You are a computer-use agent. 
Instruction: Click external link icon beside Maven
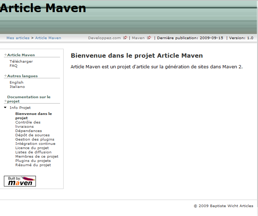point(149,38)
